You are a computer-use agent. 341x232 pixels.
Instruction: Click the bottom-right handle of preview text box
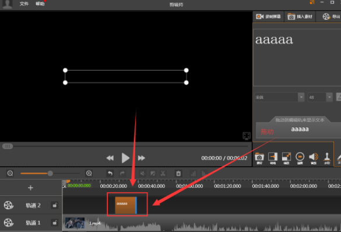tap(186, 83)
